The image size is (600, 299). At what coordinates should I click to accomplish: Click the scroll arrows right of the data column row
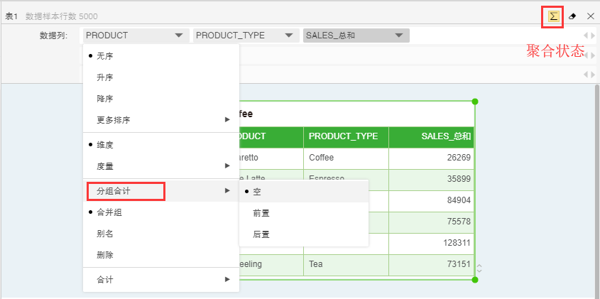pos(589,36)
